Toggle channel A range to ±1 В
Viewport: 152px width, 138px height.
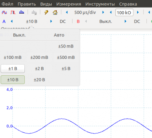point(13,68)
